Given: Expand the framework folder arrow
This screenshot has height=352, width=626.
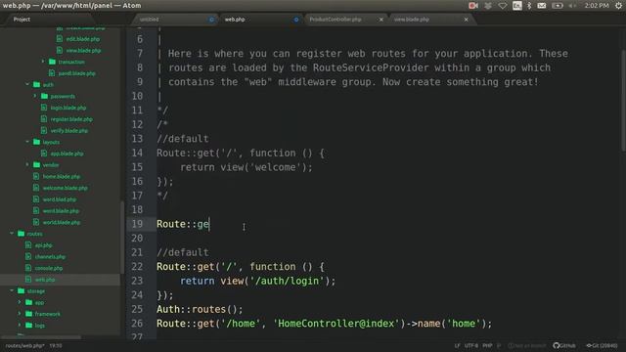Looking at the screenshot, I should [x=20, y=314].
